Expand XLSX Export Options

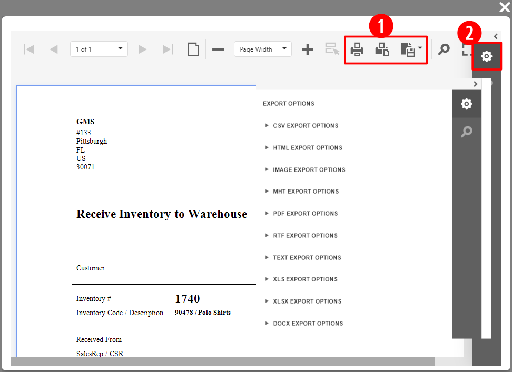click(x=307, y=301)
